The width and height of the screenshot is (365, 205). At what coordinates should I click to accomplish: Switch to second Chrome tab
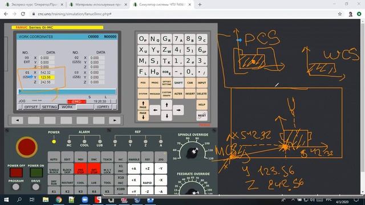pyautogui.click(x=98, y=5)
